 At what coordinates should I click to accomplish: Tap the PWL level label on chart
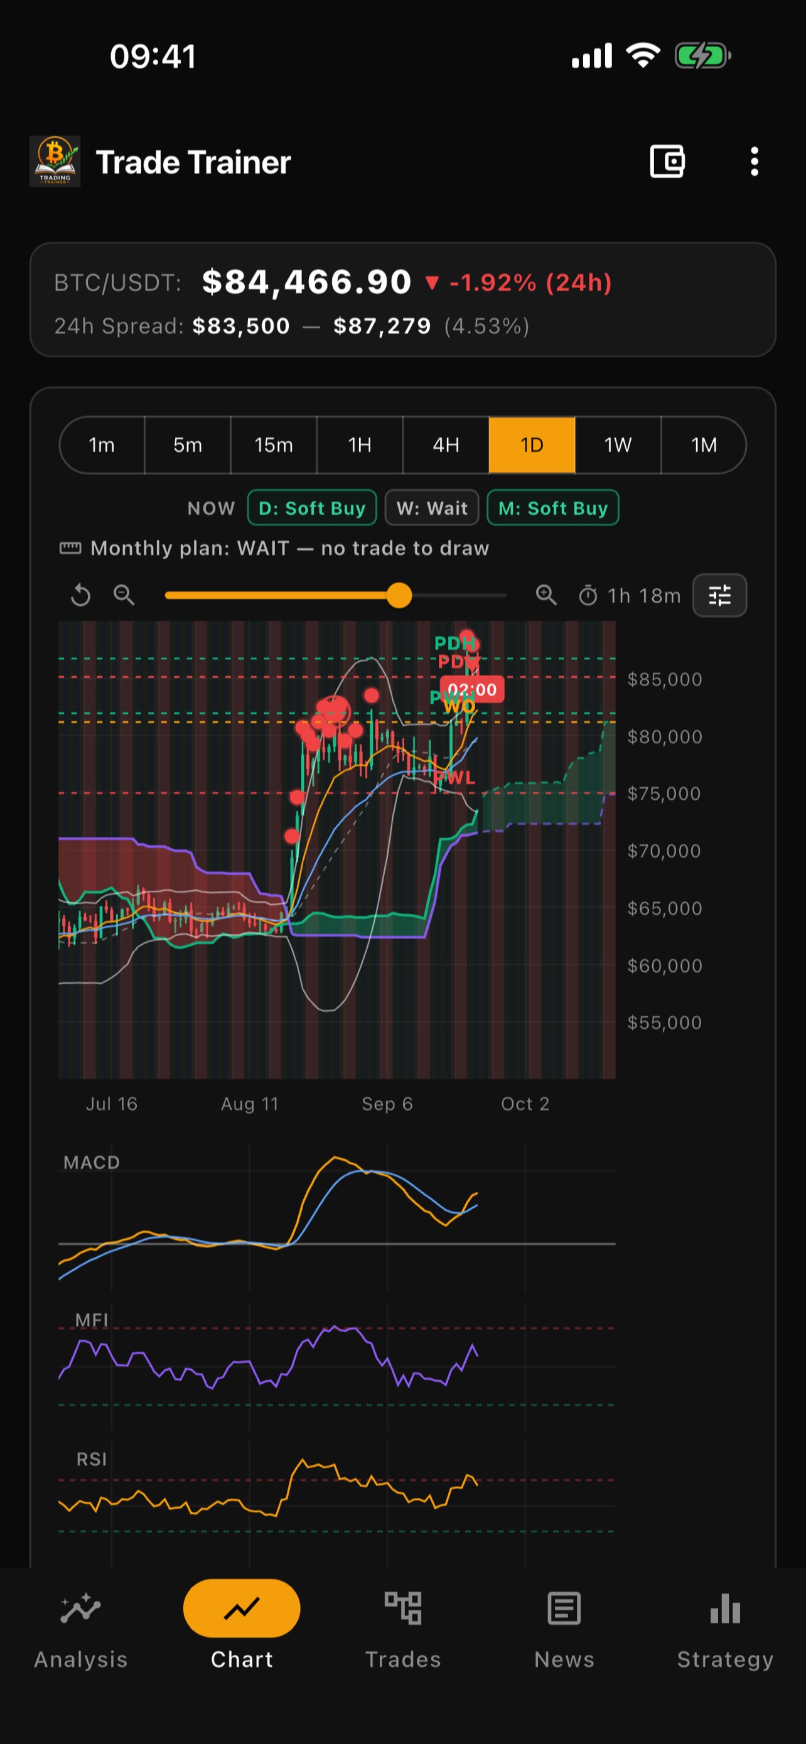[x=454, y=777]
